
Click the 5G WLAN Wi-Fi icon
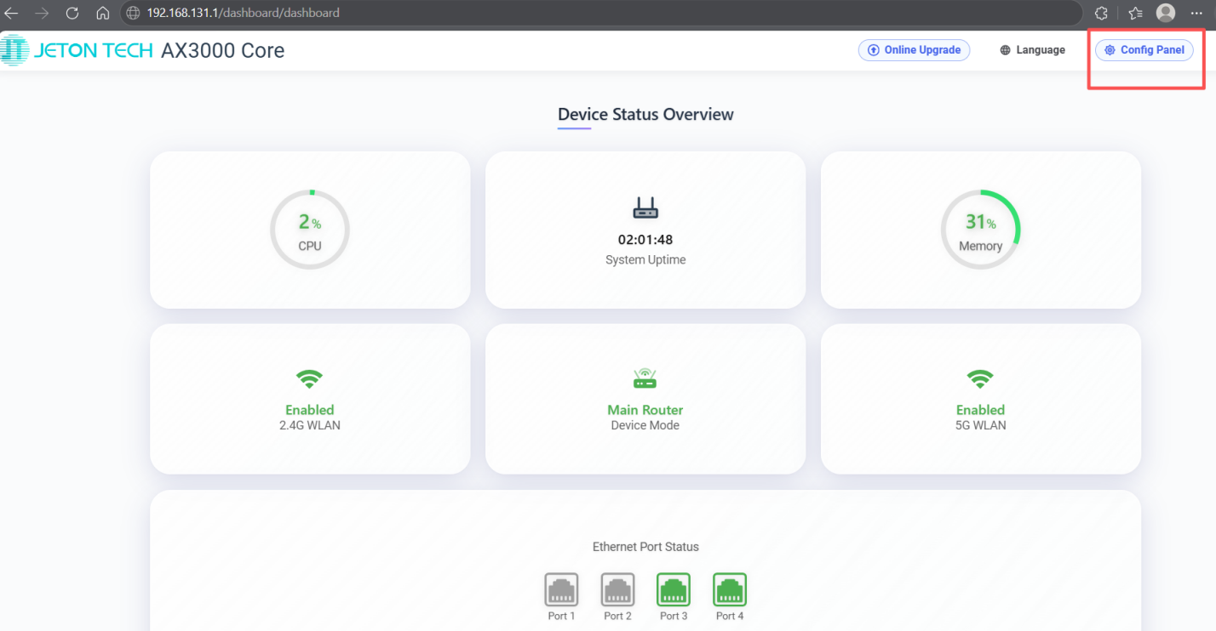[981, 379]
